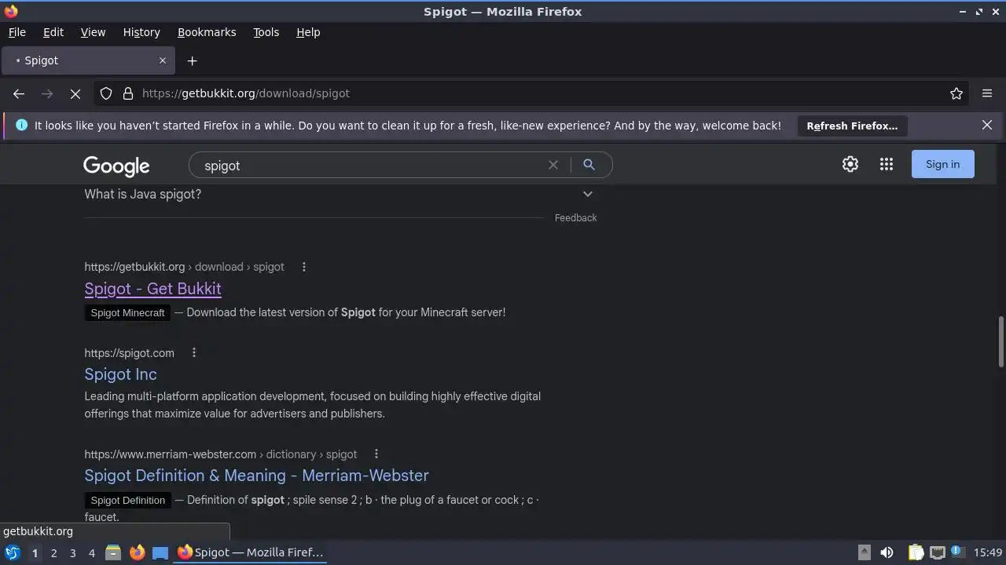Screen dimensions: 1006x565
Task: Open the Edit menu
Action: click(53, 32)
